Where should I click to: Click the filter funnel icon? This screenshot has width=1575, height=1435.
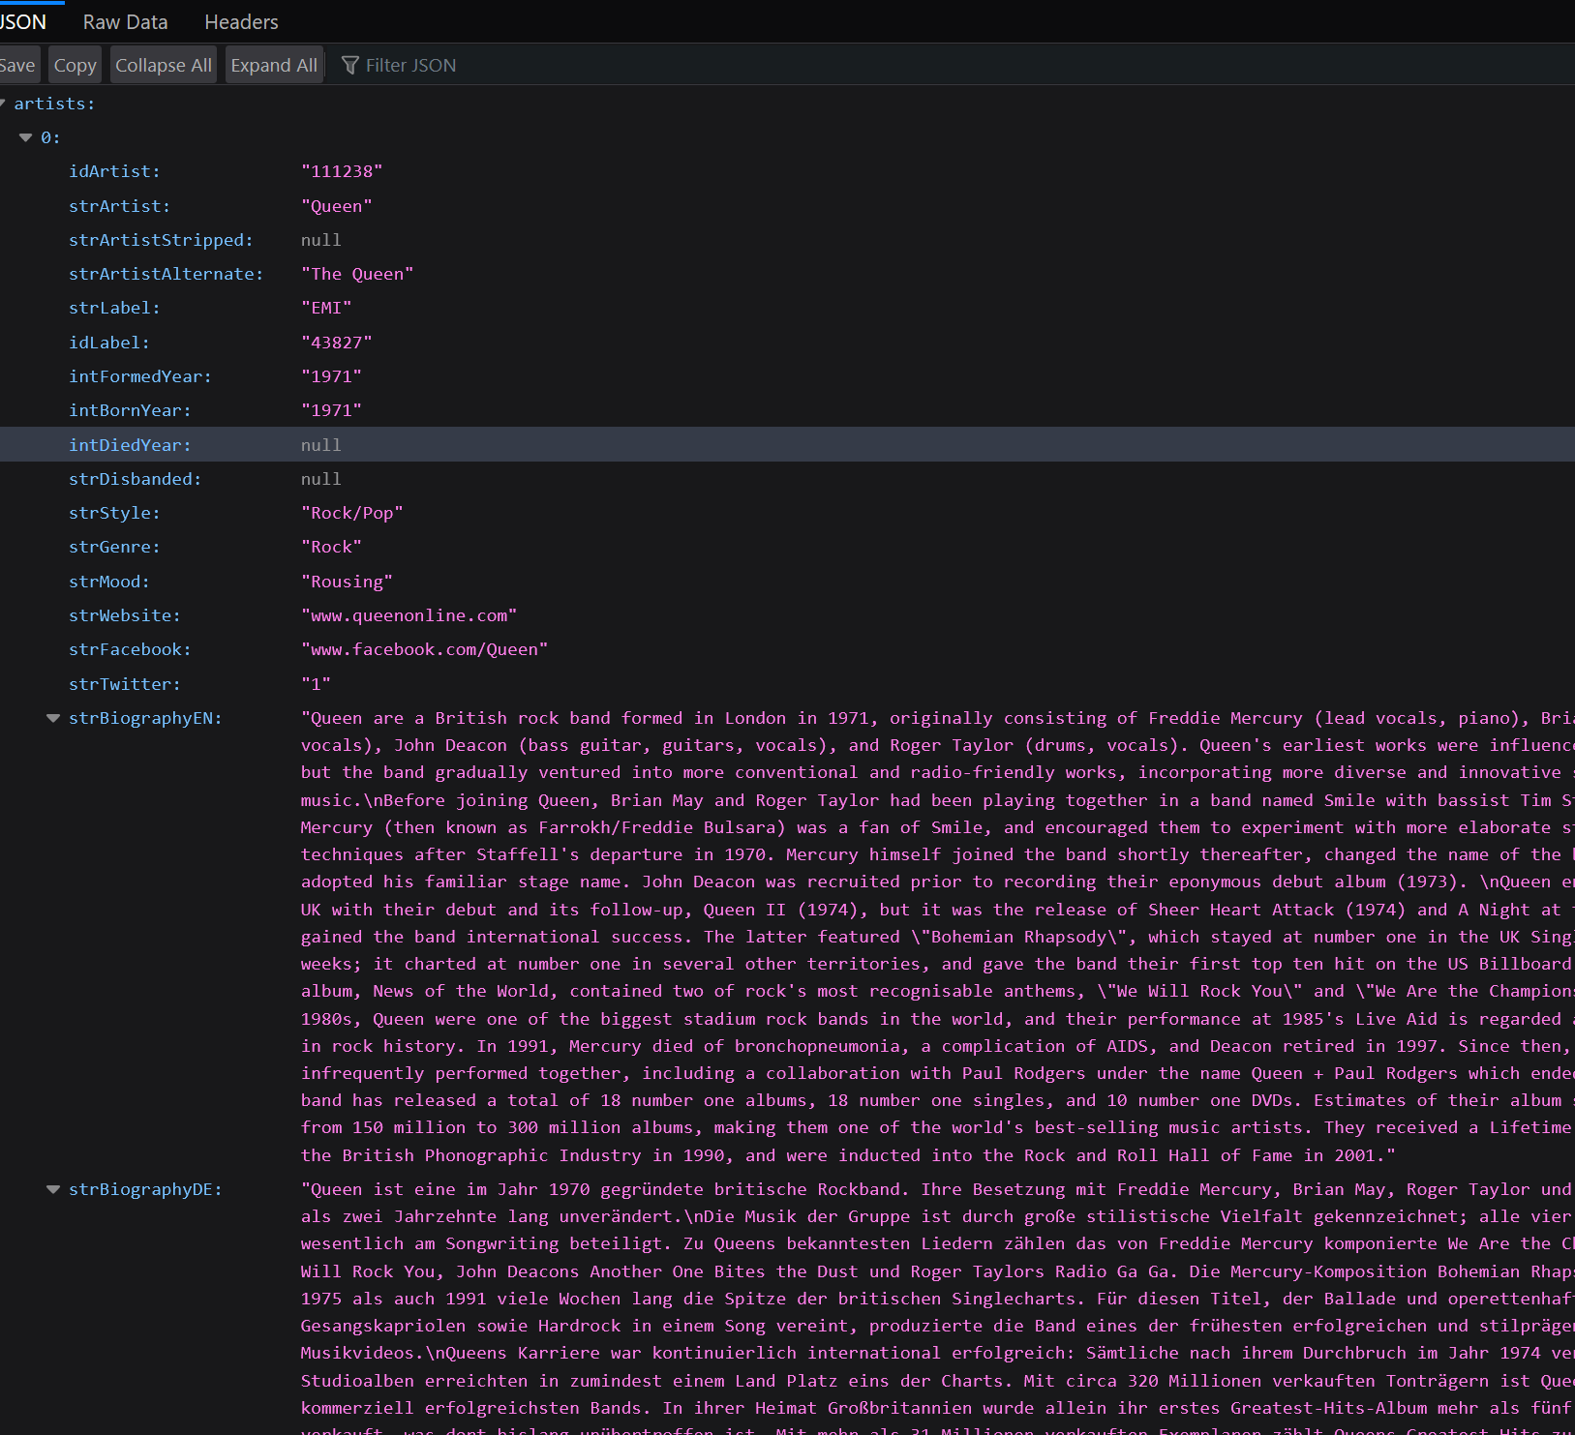350,65
